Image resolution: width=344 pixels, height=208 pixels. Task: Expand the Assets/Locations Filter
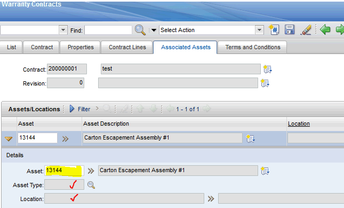click(80, 109)
